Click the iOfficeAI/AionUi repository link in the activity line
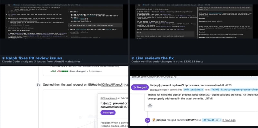The height and width of the screenshot is (128, 258). click(112, 85)
